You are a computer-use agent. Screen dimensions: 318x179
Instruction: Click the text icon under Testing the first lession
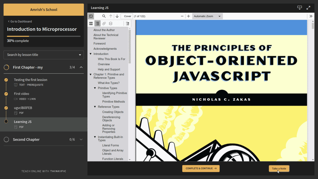(x=16, y=85)
